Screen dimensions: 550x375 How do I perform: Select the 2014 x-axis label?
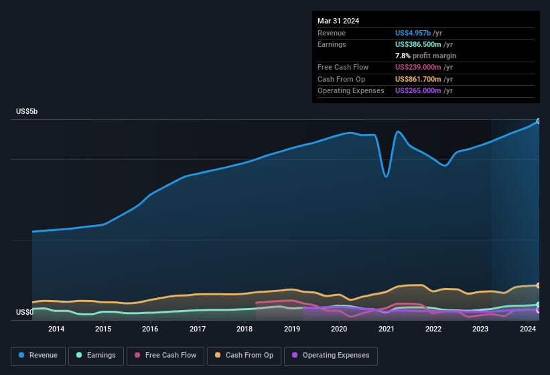(56, 329)
